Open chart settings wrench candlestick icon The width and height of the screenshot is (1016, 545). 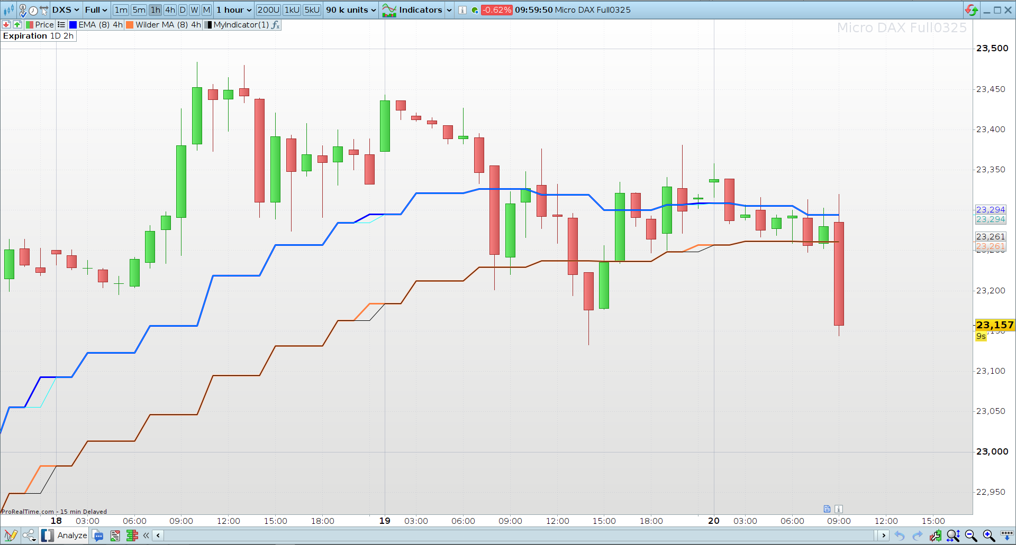coord(935,535)
